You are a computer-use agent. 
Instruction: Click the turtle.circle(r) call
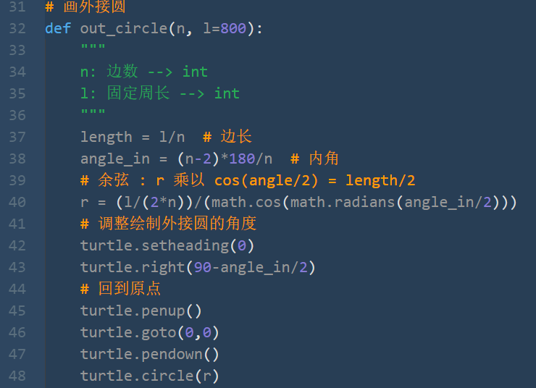149,376
